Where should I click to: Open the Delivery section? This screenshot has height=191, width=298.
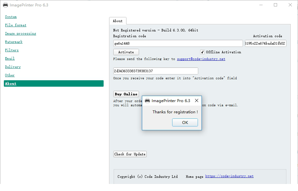13,67
